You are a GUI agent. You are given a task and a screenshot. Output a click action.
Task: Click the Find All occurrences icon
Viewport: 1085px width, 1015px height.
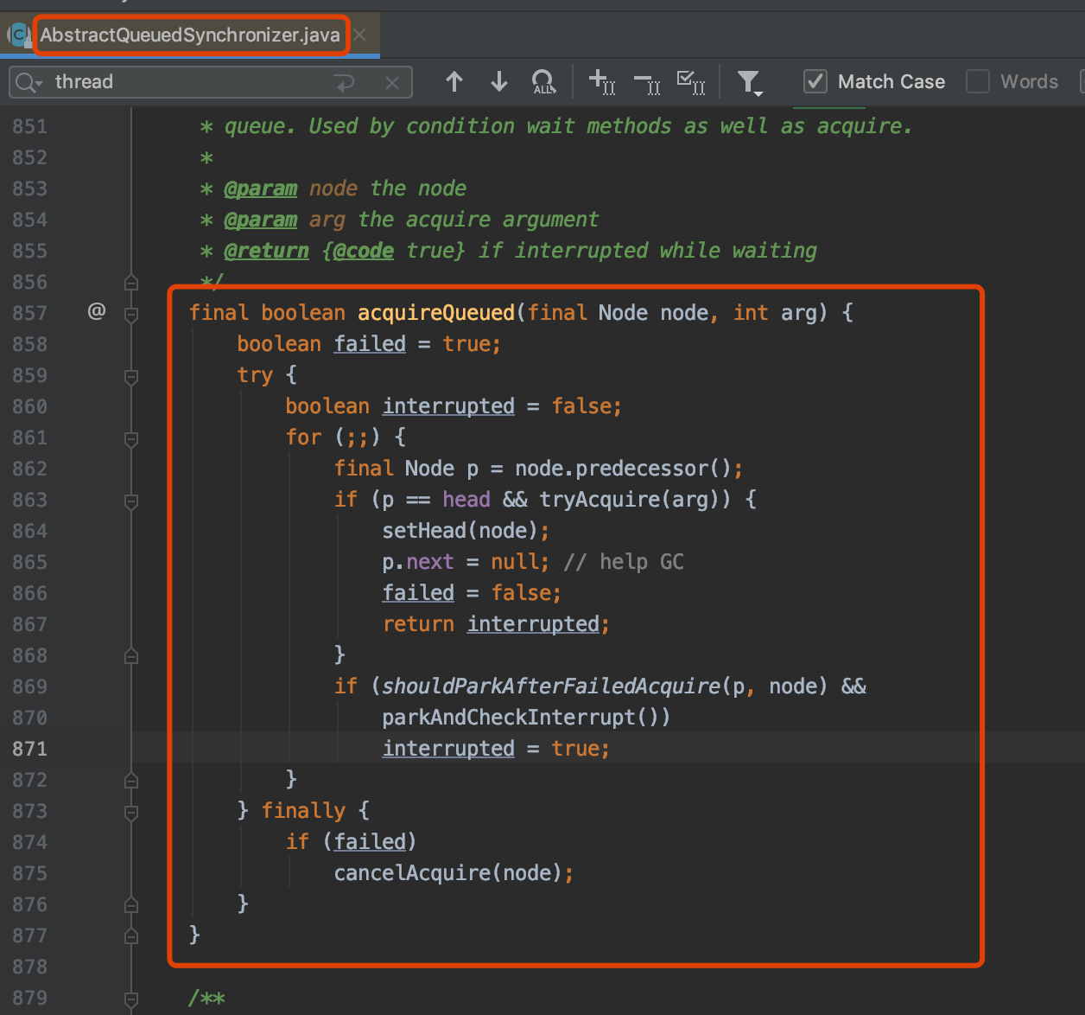pos(543,82)
